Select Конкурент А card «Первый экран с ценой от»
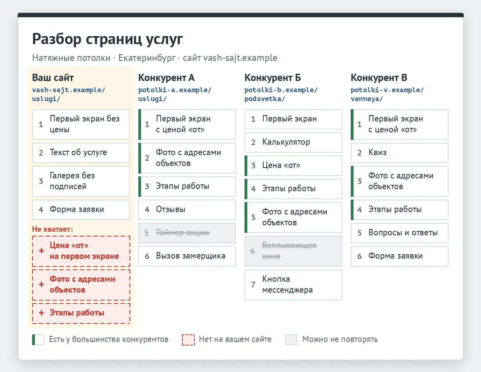This screenshot has height=372, width=481. pyautogui.click(x=187, y=124)
